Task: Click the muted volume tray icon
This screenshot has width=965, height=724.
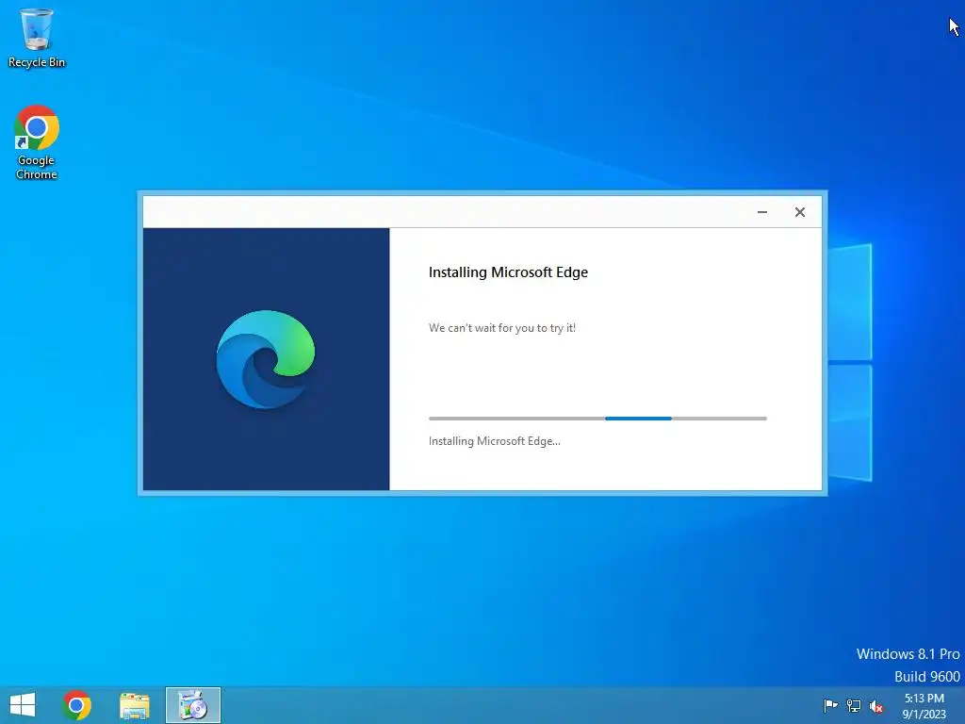Action: click(875, 706)
